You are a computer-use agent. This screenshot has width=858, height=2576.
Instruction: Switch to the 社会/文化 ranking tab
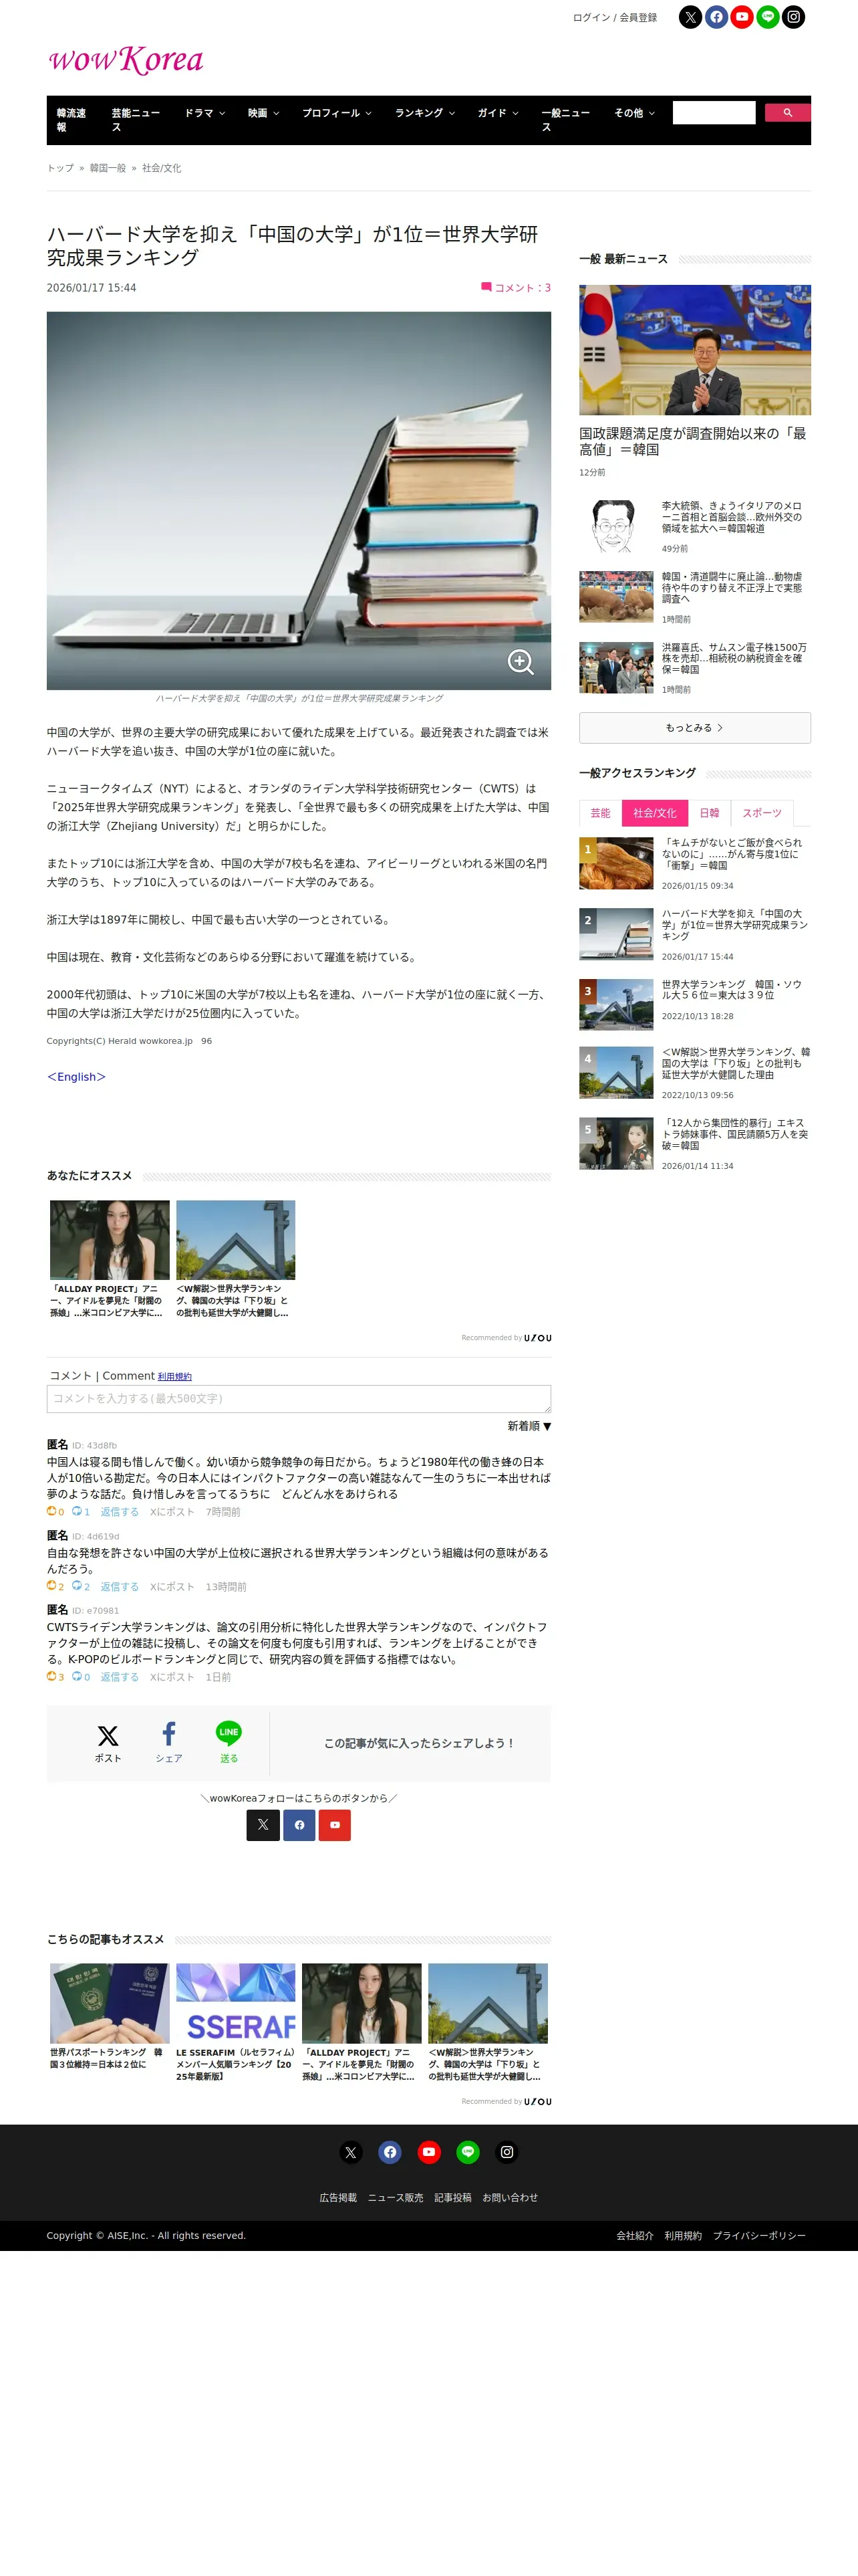pos(654,813)
